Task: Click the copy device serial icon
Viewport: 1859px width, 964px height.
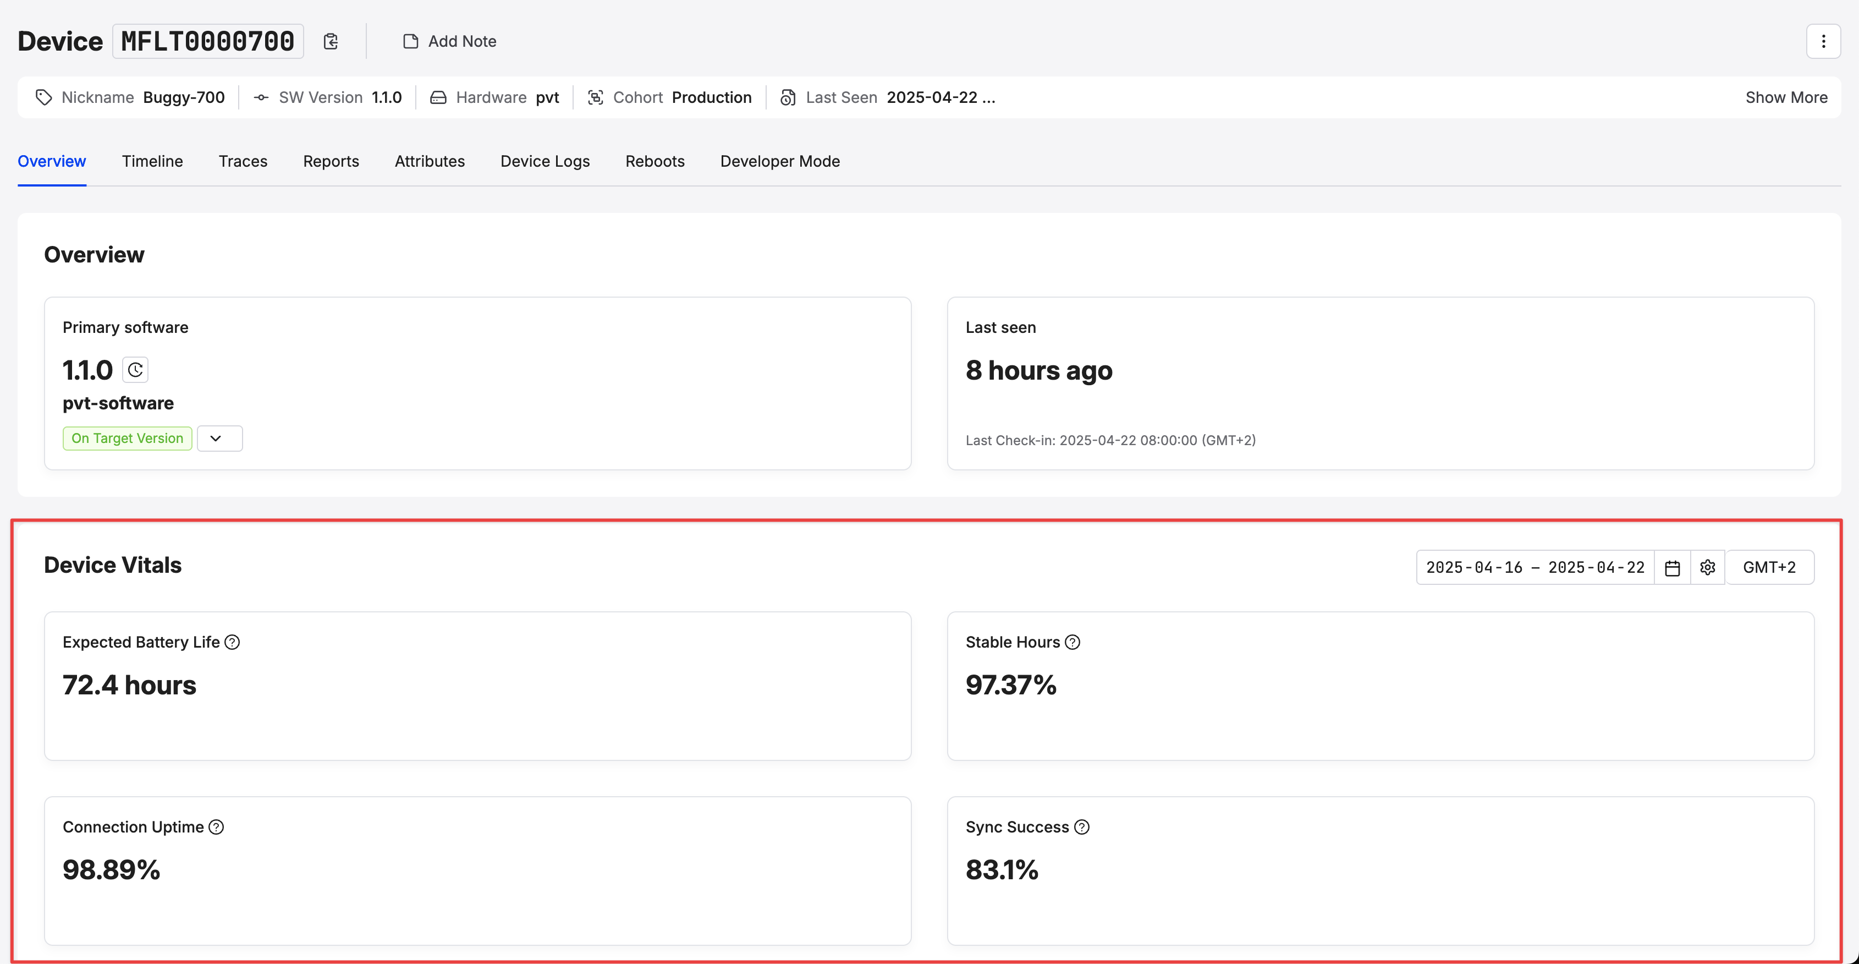Action: [331, 41]
